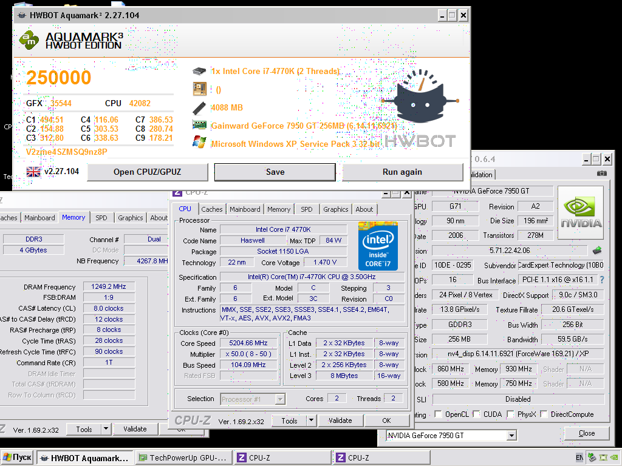622x466 pixels.
Task: Toggle the DirectCompute checkbox in GPU-Z
Action: [544, 414]
